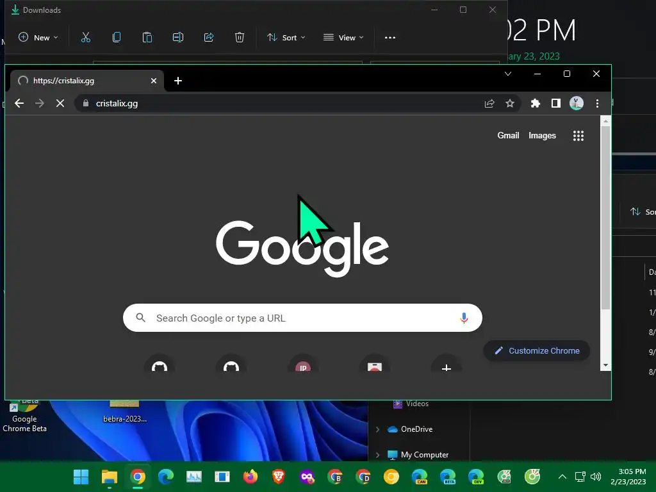The width and height of the screenshot is (656, 492).
Task: Open See more ellipsis in Downloads toolbar
Action: tap(390, 38)
